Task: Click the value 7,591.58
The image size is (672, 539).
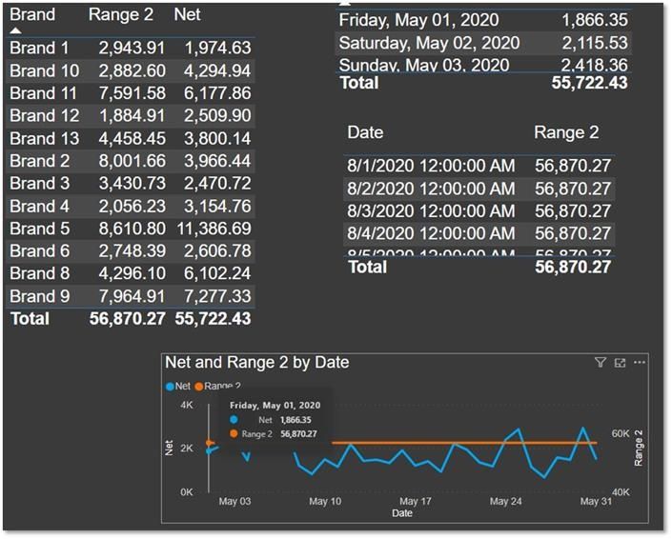Action: (x=132, y=93)
